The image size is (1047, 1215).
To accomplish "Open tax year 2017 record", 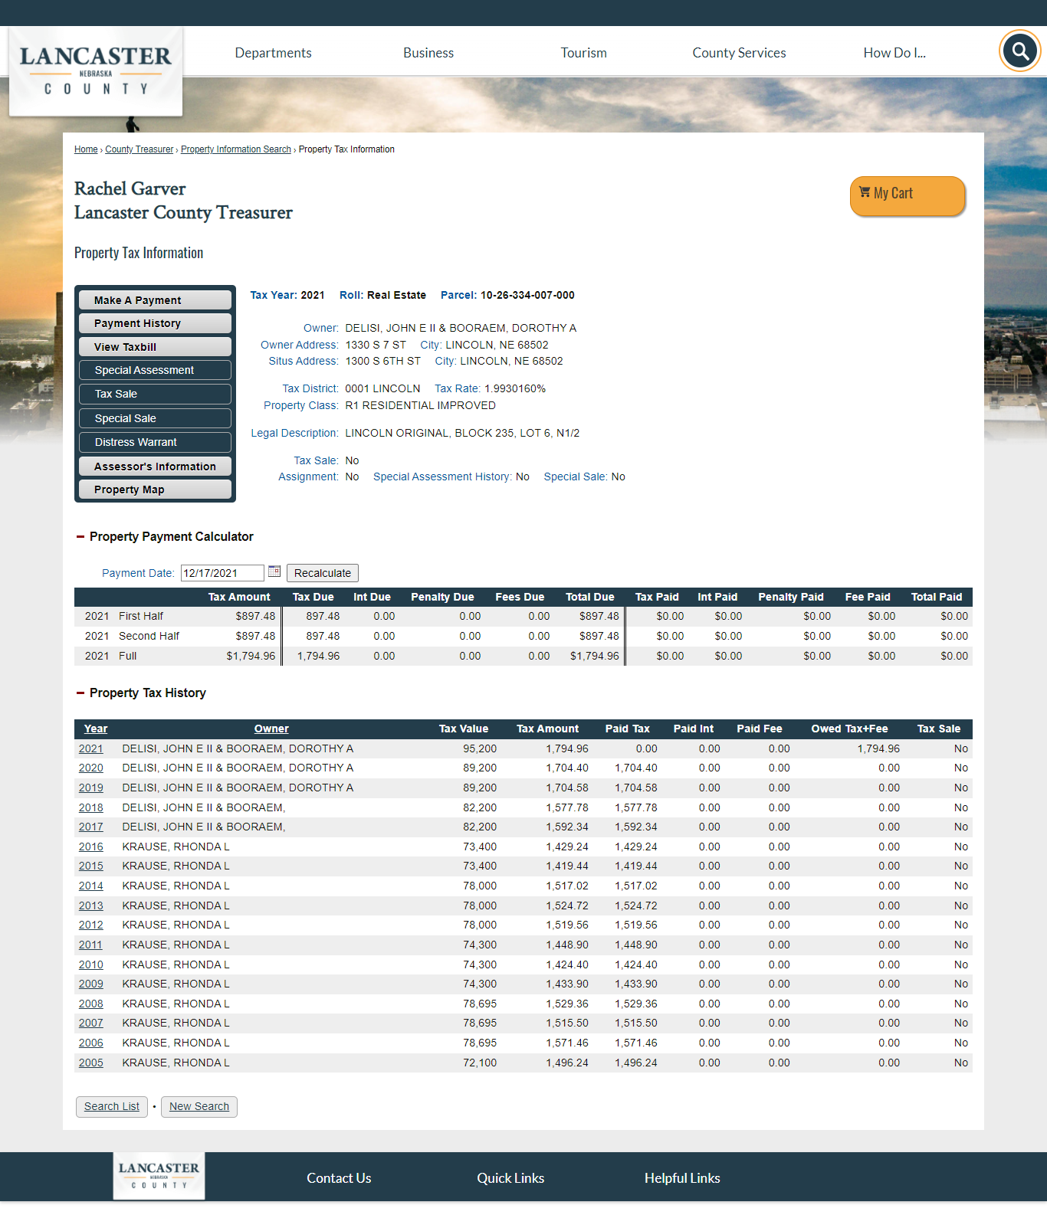I will tap(90, 827).
